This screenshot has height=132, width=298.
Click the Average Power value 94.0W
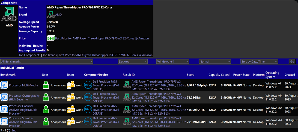51,27
